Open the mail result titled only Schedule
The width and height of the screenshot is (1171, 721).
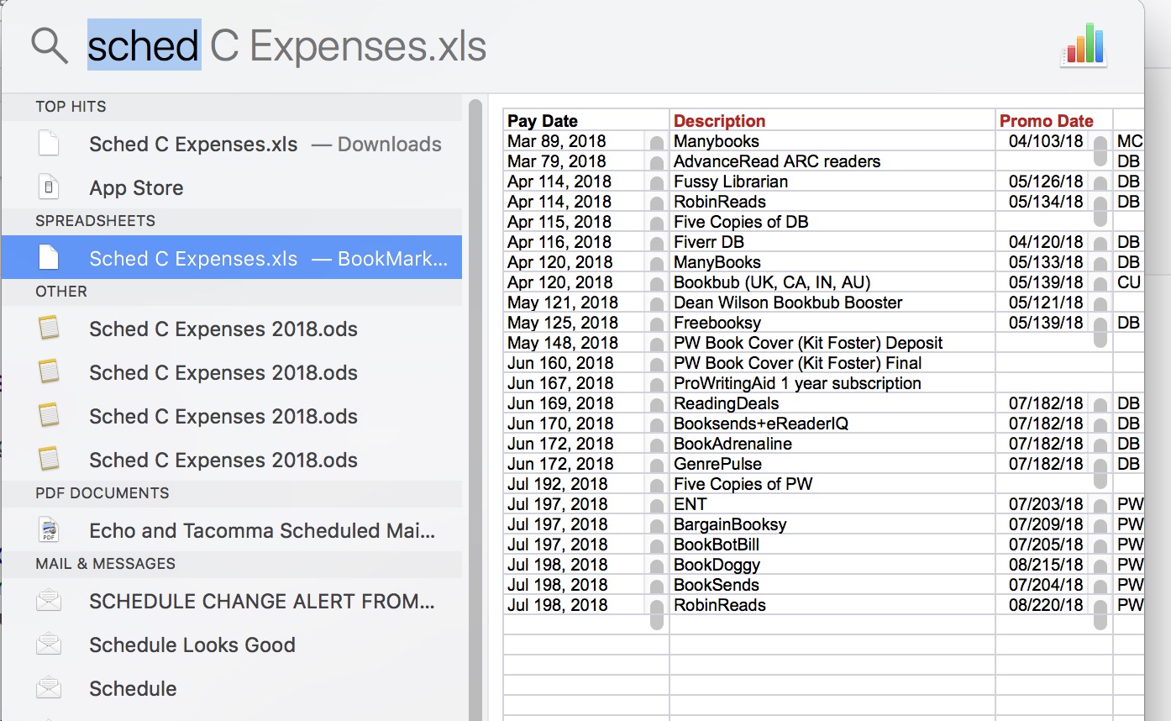pyautogui.click(x=232, y=688)
